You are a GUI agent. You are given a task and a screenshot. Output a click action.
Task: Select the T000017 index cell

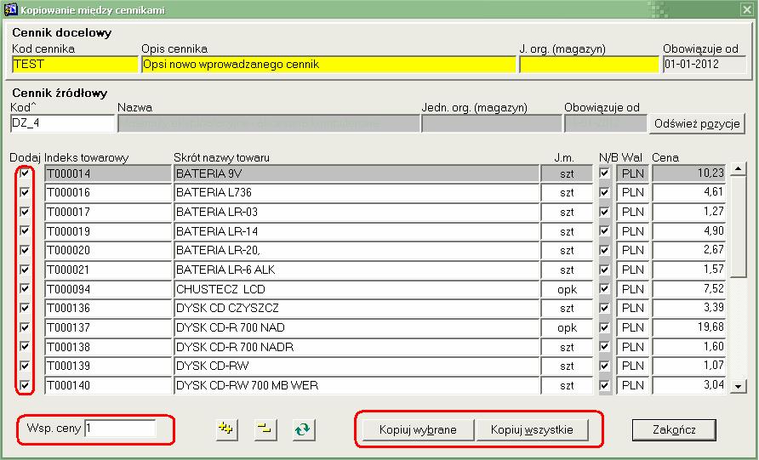108,212
